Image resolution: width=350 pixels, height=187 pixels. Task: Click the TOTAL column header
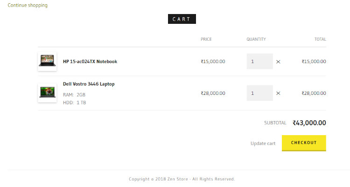click(x=320, y=39)
